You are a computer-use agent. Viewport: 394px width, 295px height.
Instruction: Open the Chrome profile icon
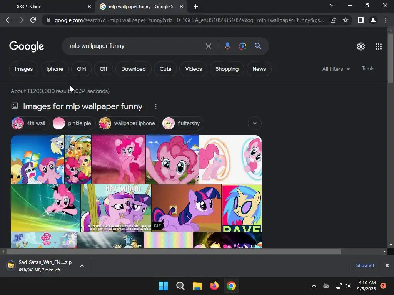click(373, 20)
